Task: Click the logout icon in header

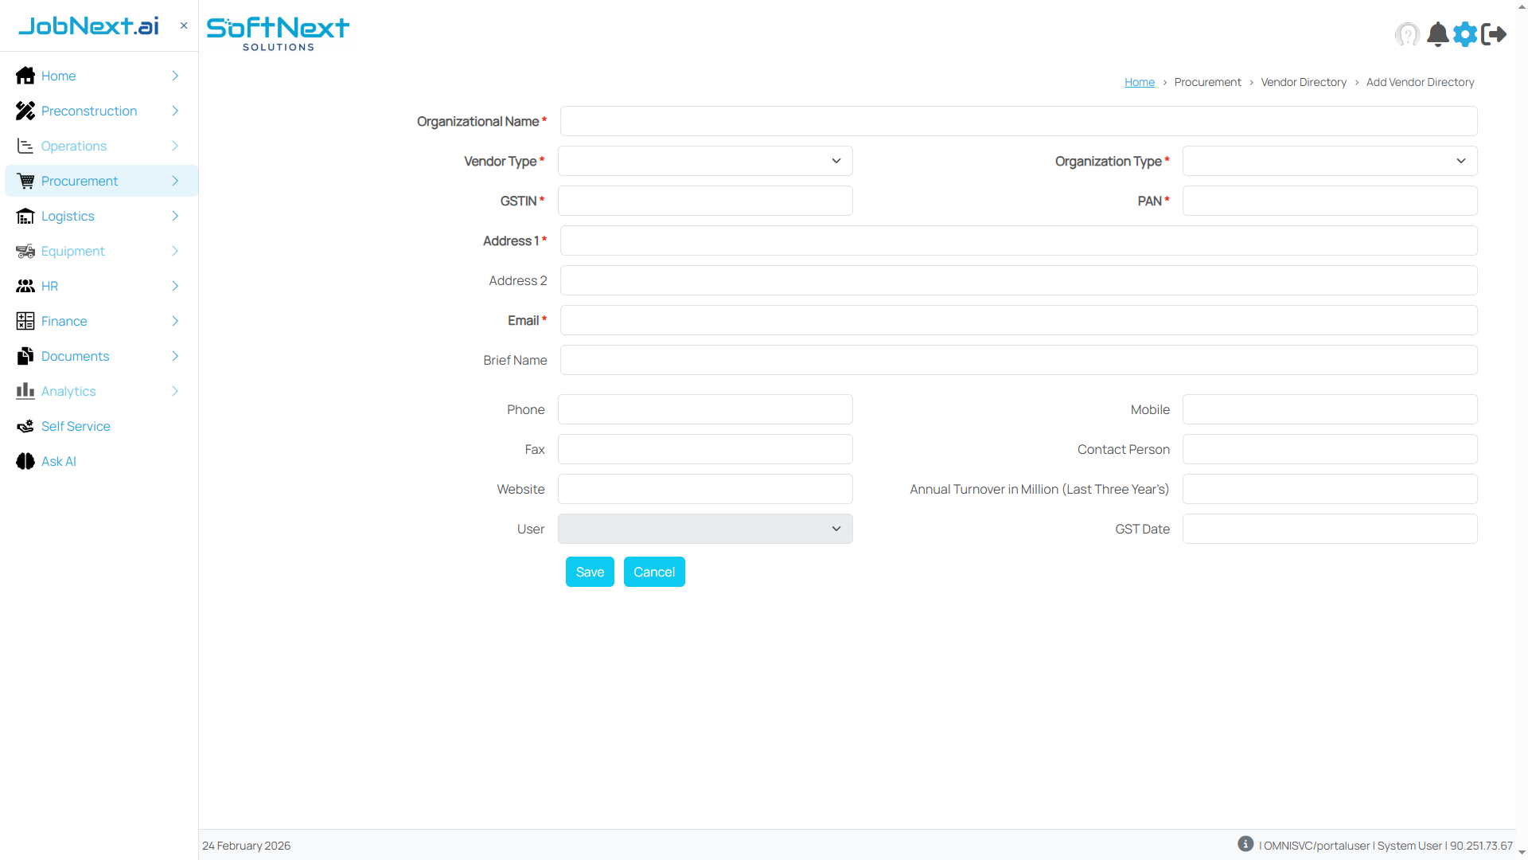Action: 1495,34
